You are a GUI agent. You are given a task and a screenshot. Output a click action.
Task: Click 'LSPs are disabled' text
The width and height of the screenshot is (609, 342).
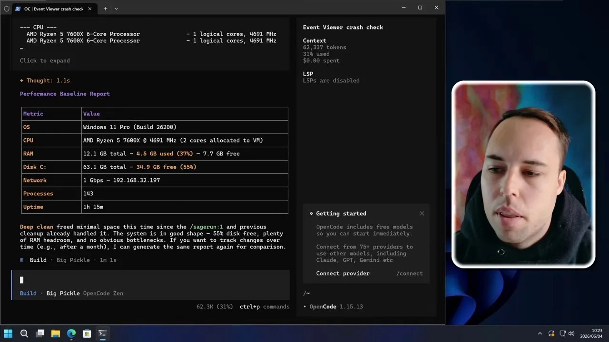(331, 81)
